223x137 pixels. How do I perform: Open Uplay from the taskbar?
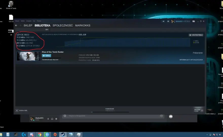[x=47, y=134]
